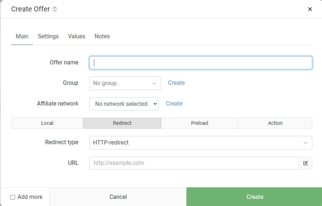
Task: Select the Local offer type
Action: tap(47, 123)
